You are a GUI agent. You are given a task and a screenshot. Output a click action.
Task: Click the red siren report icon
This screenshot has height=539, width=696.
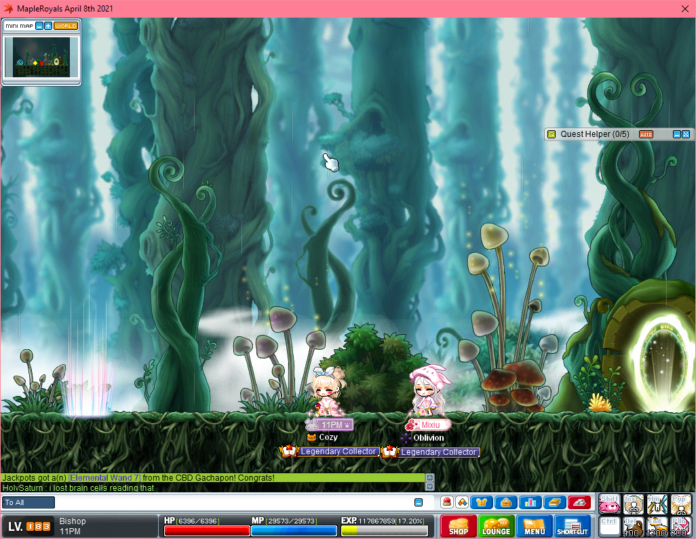(447, 502)
